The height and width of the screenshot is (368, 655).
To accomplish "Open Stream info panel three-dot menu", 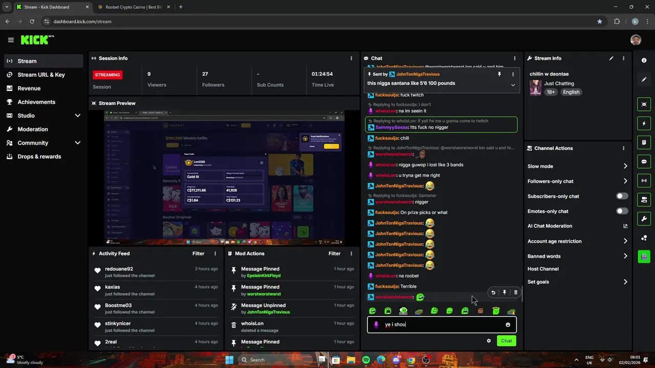I will coord(623,58).
